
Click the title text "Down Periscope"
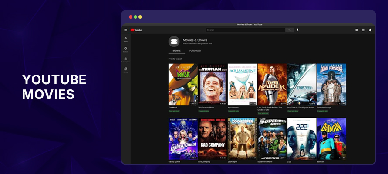coord(324,108)
